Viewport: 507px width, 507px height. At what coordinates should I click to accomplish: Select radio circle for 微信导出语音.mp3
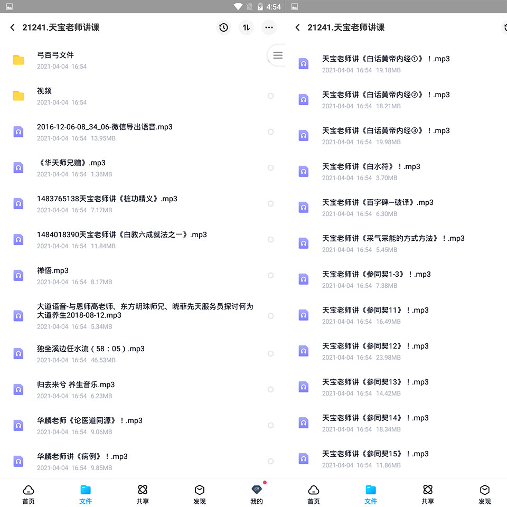270,132
